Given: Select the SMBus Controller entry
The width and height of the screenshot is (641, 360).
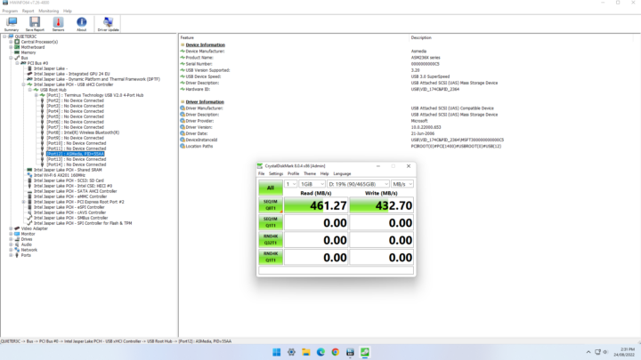Looking at the screenshot, I should tap(70, 218).
